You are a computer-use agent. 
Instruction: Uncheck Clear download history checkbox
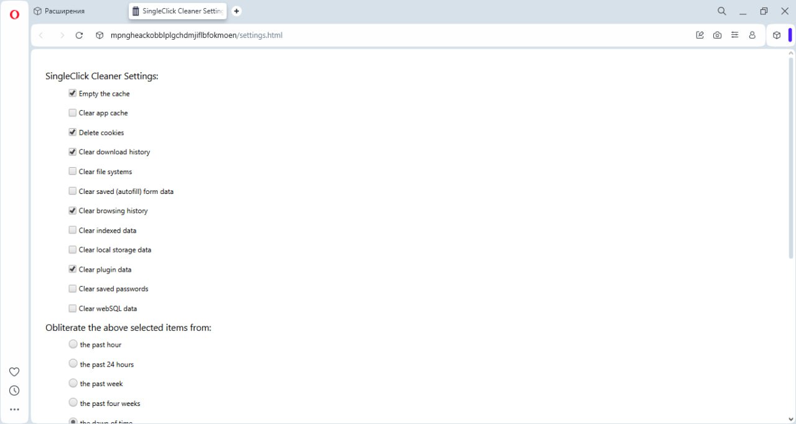point(73,152)
